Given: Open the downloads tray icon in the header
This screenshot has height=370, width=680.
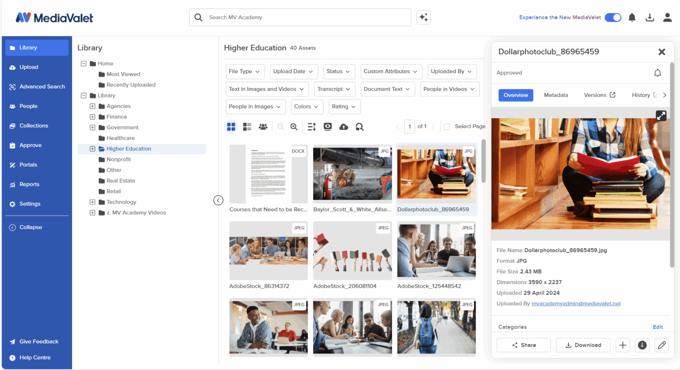Looking at the screenshot, I should click(x=650, y=17).
